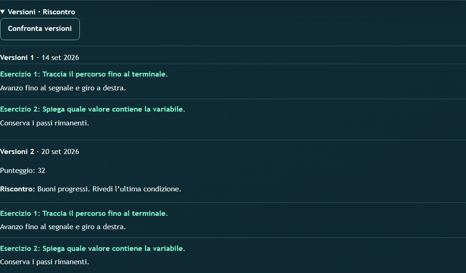The image size is (466, 273).
Task: Click the 'Esercizio 2' heading under Versioni 1
Action: point(92,109)
